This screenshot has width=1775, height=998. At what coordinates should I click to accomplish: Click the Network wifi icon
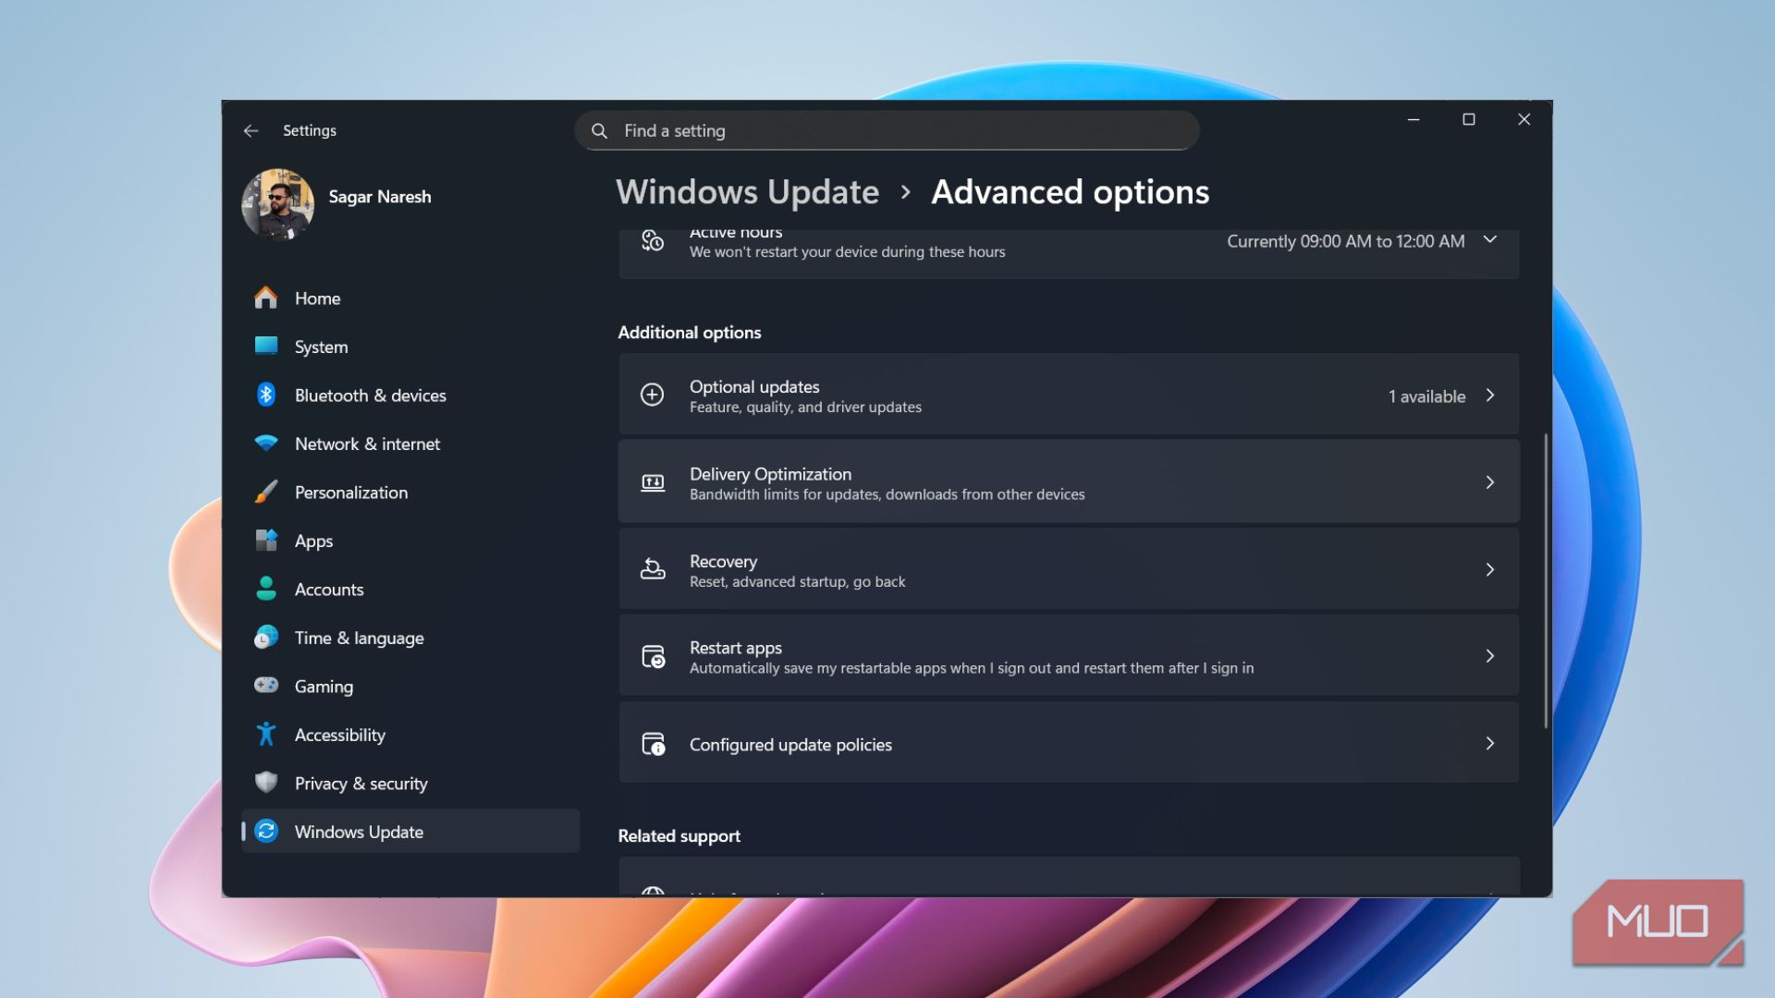(266, 444)
